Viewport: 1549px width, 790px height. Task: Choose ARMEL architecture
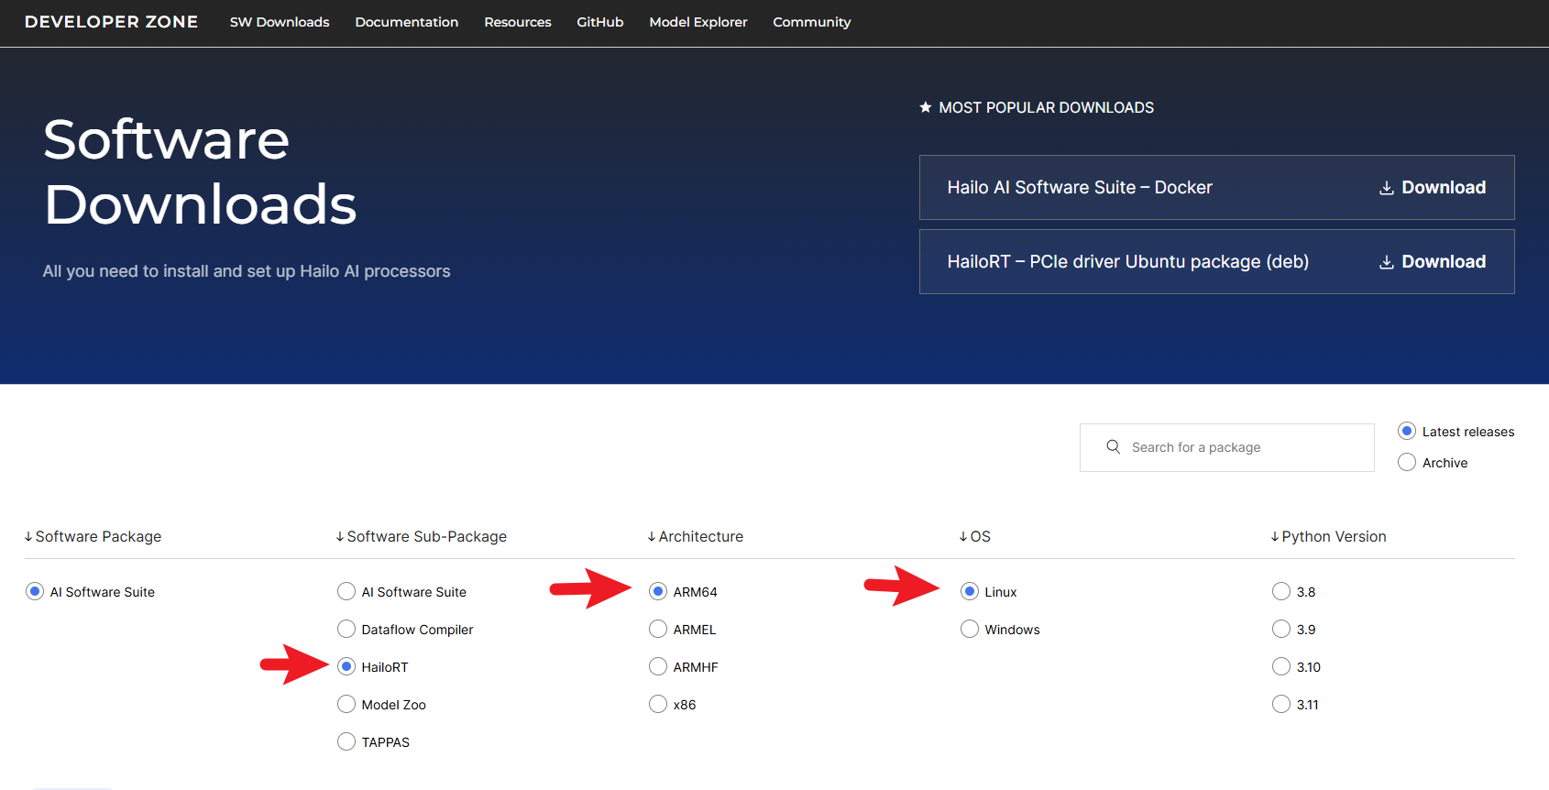tap(658, 629)
